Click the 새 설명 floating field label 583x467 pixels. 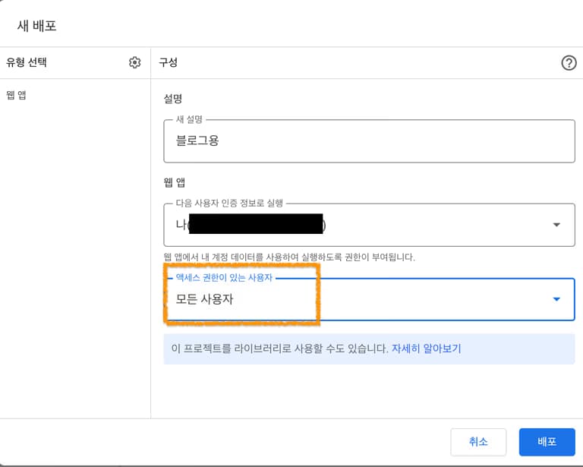191,119
